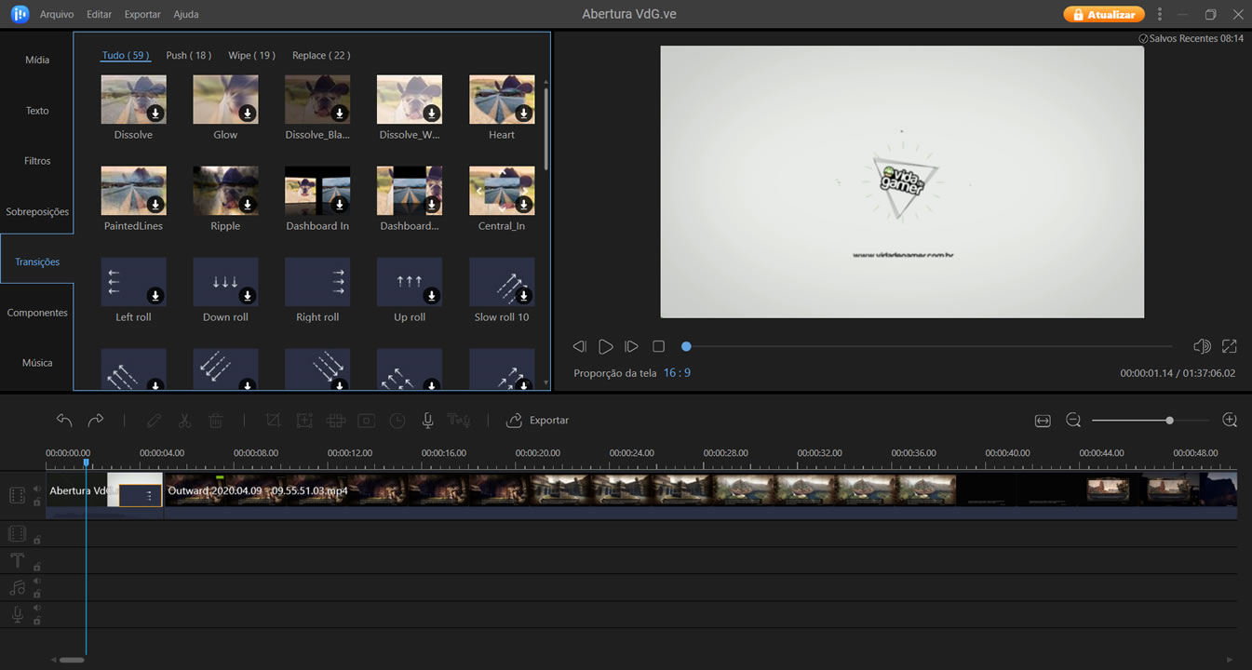Download the Up roll transition

(x=432, y=295)
